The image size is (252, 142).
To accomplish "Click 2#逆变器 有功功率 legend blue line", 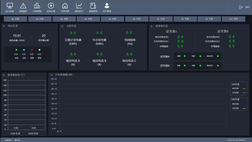I will [244, 104].
